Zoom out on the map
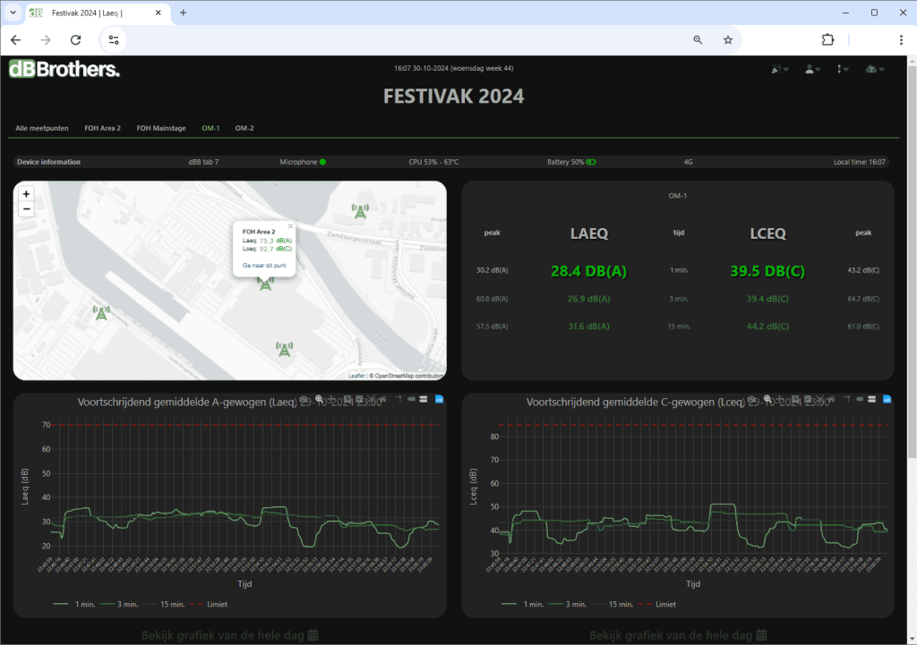917x645 pixels. click(x=27, y=209)
